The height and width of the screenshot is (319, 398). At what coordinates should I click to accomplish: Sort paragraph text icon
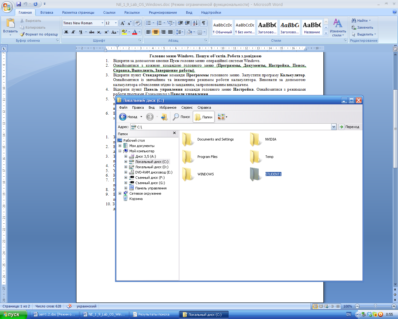pyautogui.click(x=195, y=23)
